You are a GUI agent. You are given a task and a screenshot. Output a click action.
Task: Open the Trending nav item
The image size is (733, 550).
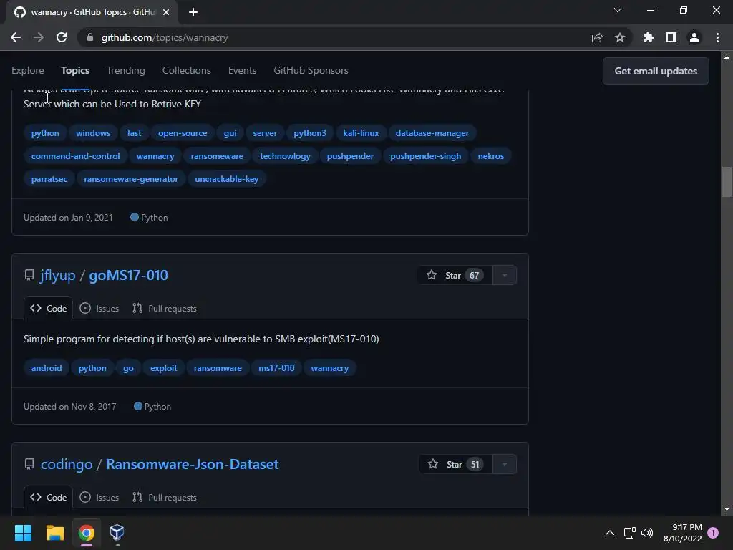[x=126, y=70]
